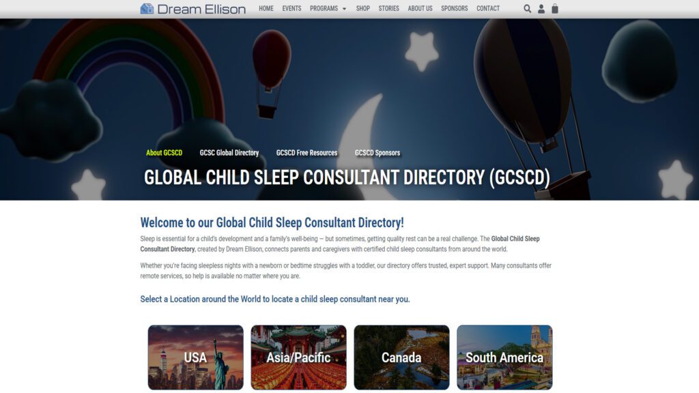The width and height of the screenshot is (699, 393).
Task: Open the GCSCD Free Resources tab
Action: (306, 153)
